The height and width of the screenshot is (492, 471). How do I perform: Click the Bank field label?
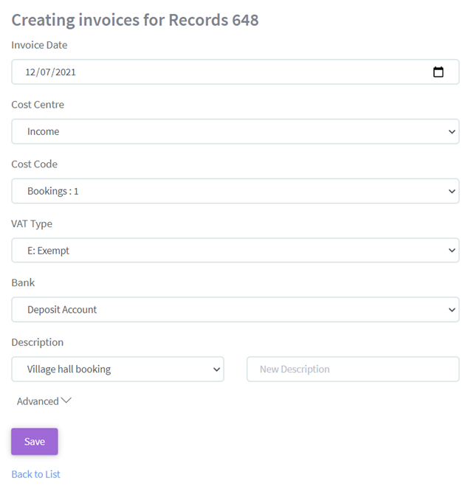(23, 283)
